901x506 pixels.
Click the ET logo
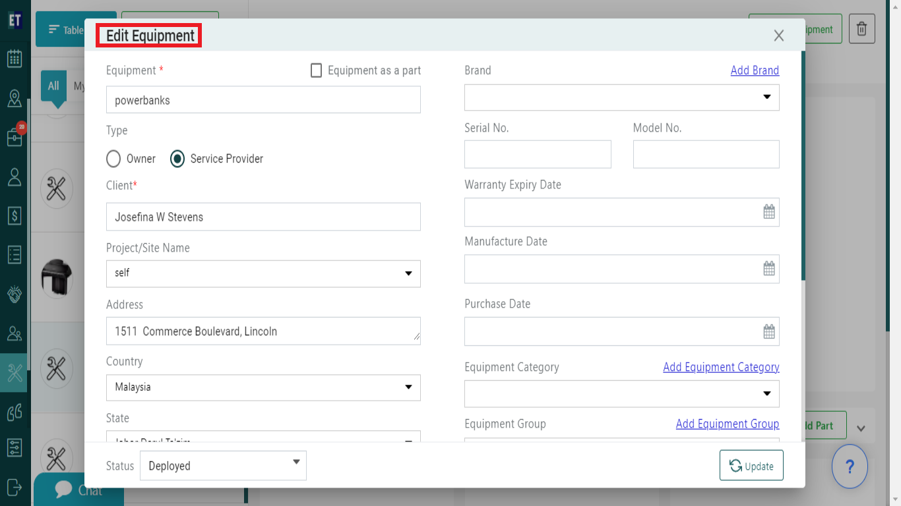(15, 20)
